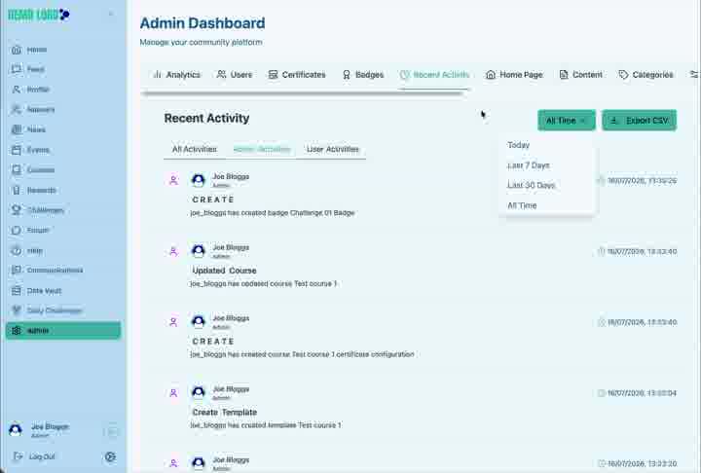The image size is (701, 473).
Task: Click the clock icon next to 13:33:40 Updated Course
Action: (602, 251)
